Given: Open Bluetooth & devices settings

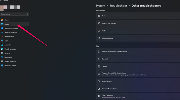Looking at the screenshot, I should [15, 28].
